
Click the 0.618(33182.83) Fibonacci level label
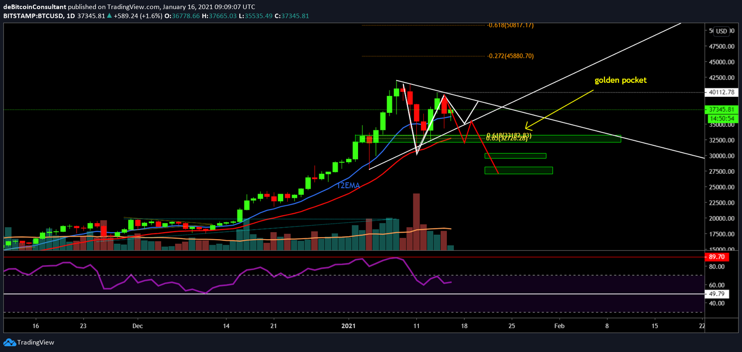509,135
